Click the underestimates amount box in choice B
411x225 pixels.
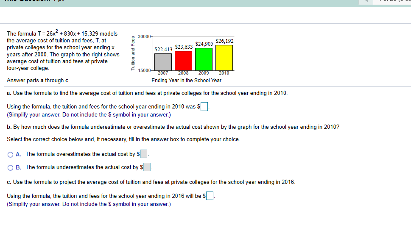click(147, 167)
